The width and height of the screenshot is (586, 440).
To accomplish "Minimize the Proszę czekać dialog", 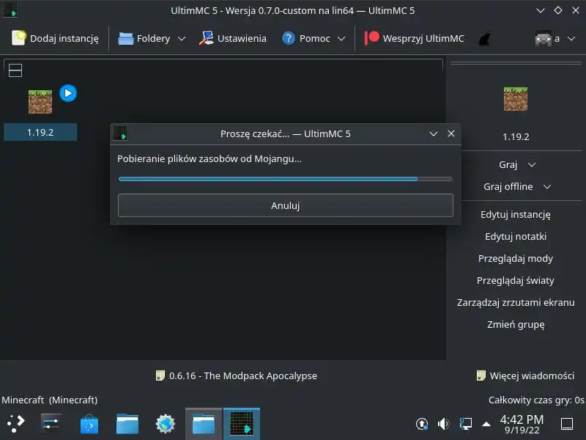I will coord(434,133).
